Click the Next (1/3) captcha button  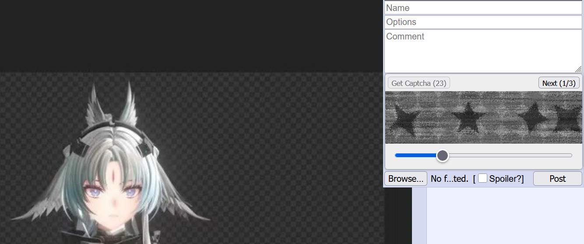point(559,83)
